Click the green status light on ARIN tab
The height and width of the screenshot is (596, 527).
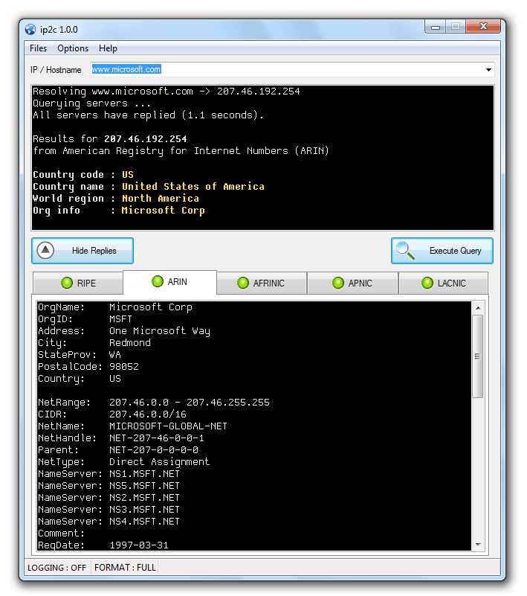point(157,281)
